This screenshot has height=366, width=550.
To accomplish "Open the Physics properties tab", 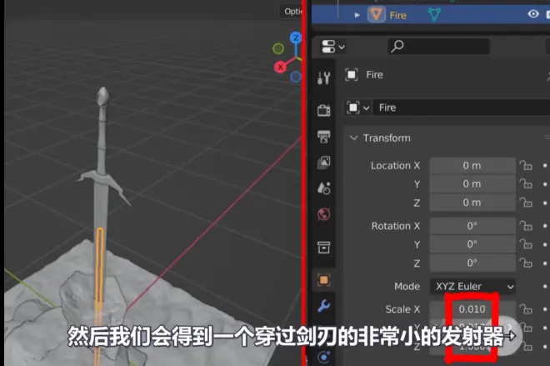I will coord(323,357).
